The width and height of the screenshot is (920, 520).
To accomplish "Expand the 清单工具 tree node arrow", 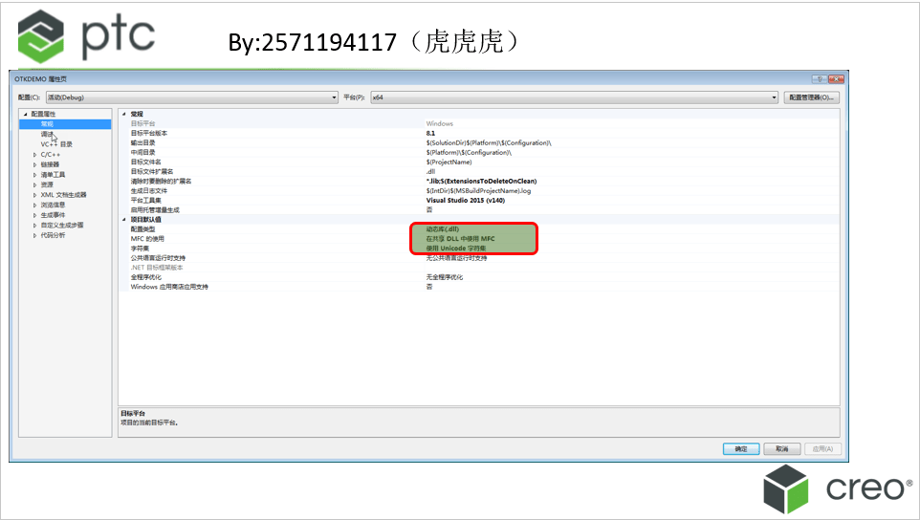I will [x=34, y=175].
